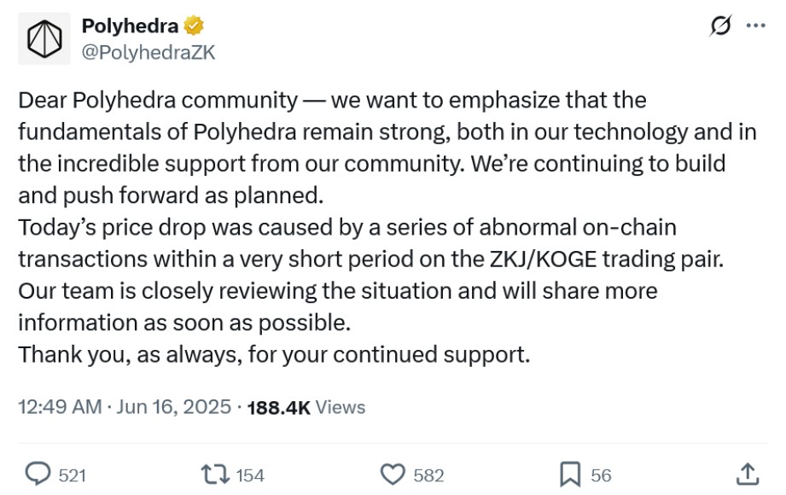Click the 12:49 AM timestamp
The width and height of the screenshot is (786, 495).
(60, 407)
